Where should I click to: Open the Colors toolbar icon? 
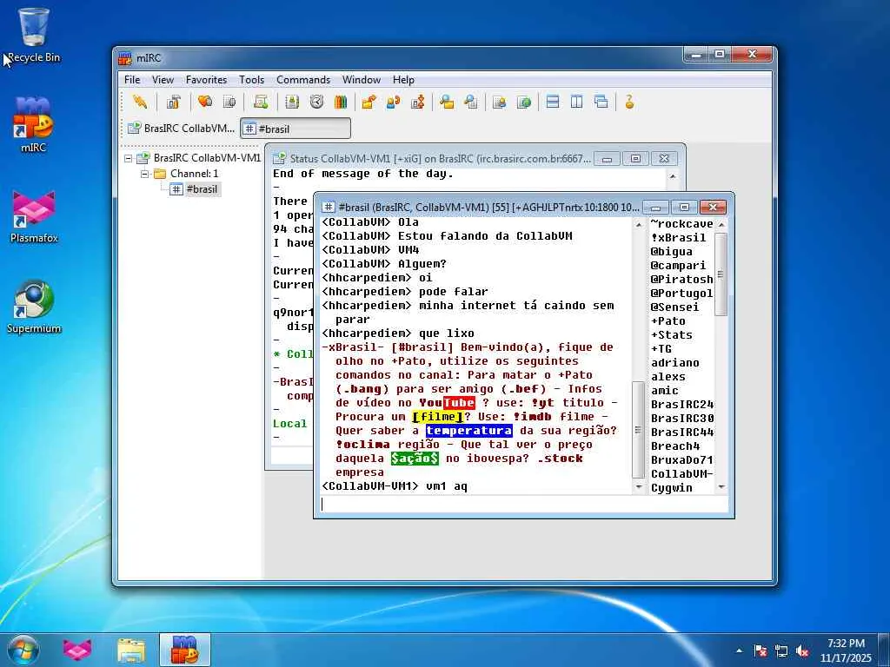click(341, 102)
